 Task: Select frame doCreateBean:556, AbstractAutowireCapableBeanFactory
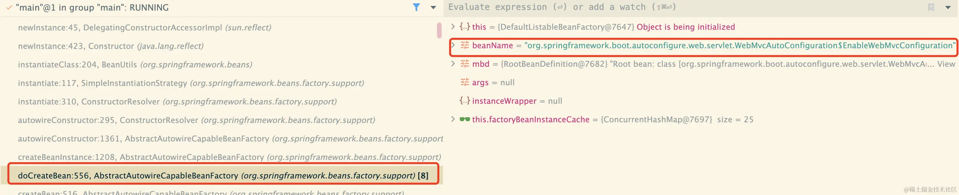coord(223,175)
